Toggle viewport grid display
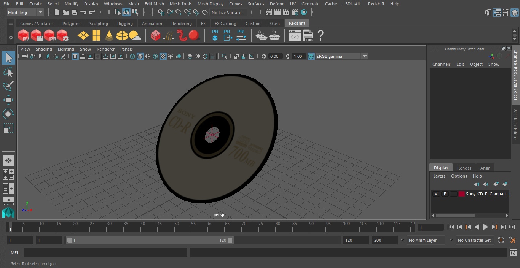520x268 pixels. click(75, 56)
